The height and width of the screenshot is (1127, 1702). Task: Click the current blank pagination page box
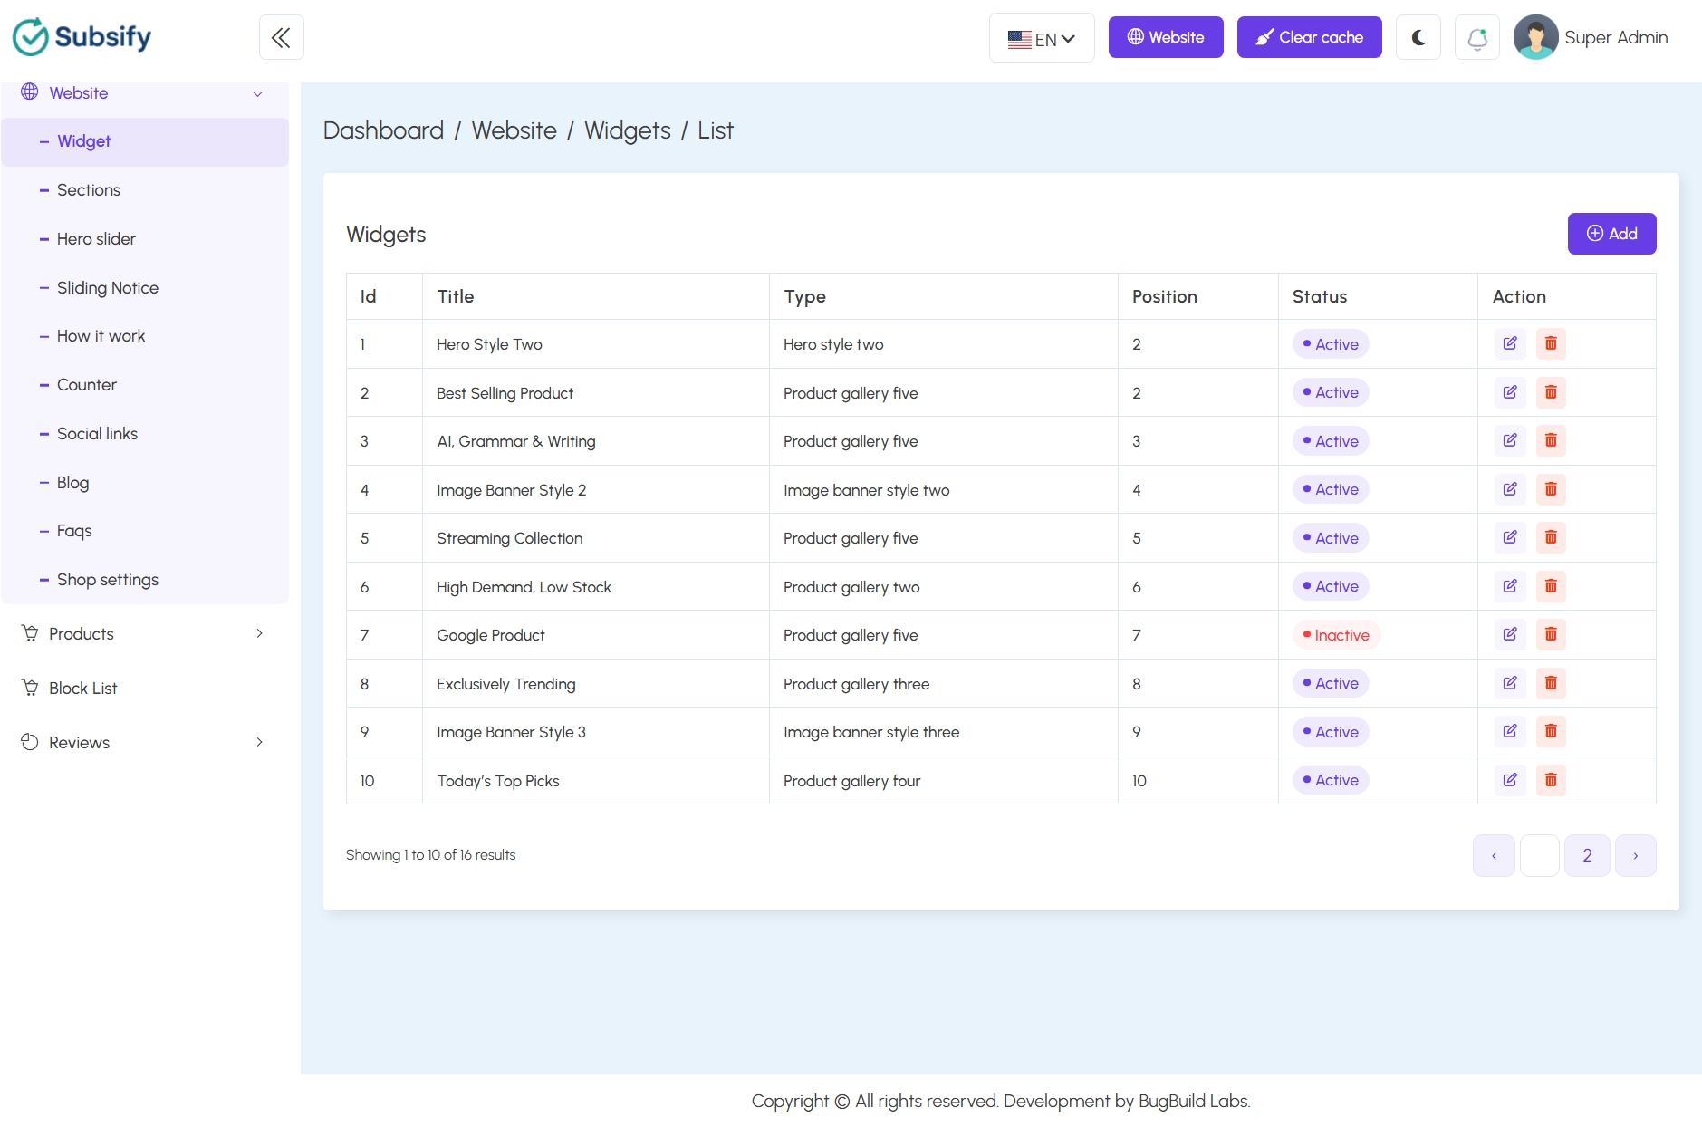[1539, 855]
